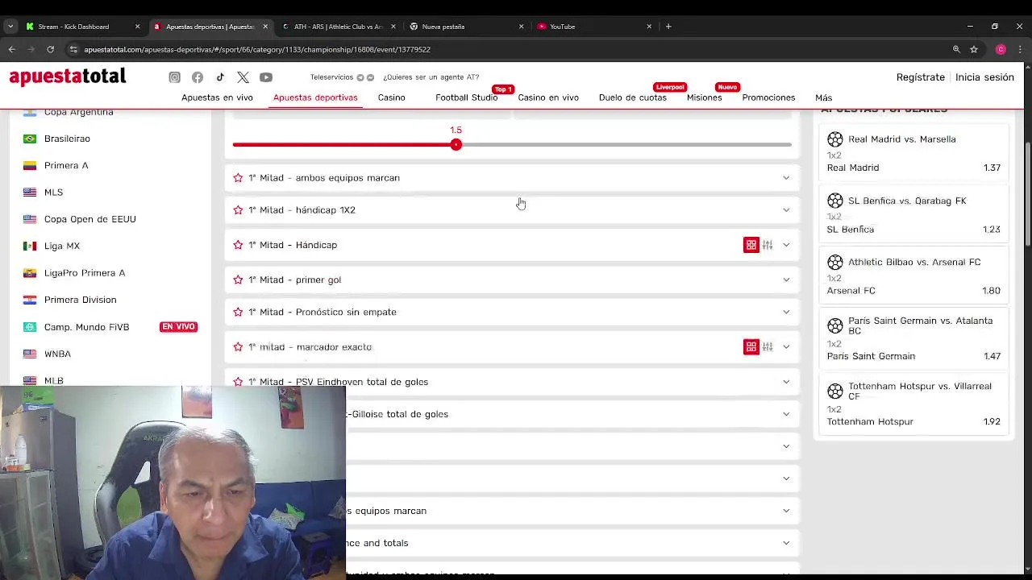
Task: Click the page vertical scrollbar
Action: 1028,193
